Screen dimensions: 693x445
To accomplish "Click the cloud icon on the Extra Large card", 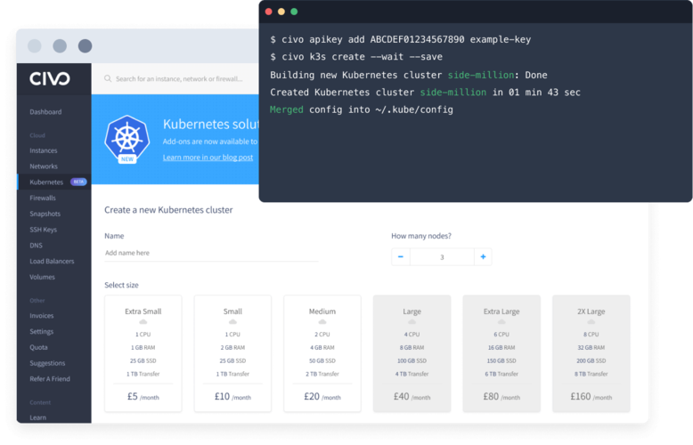I will pyautogui.click(x=501, y=322).
